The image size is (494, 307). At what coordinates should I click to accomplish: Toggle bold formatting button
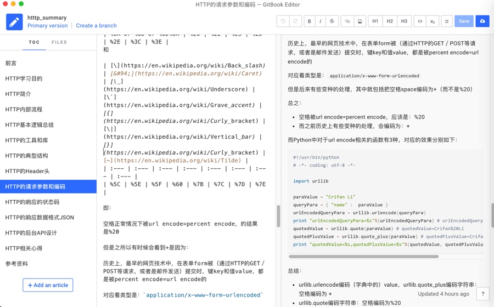coord(310,21)
